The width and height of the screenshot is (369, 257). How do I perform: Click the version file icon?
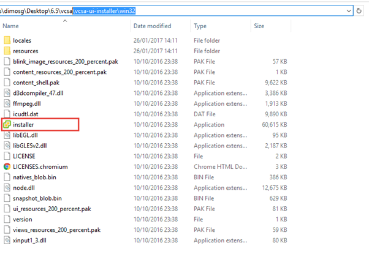(7, 219)
